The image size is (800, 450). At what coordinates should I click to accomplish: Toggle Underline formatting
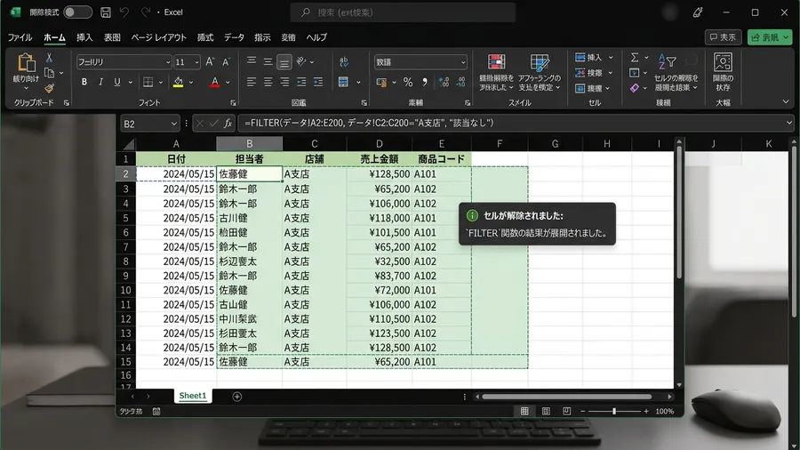[116, 82]
